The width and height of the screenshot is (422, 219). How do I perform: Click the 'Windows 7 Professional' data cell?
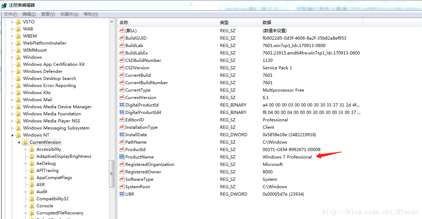(x=287, y=157)
